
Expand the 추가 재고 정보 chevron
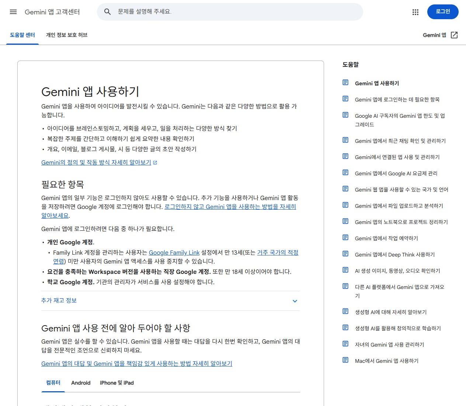point(295,301)
